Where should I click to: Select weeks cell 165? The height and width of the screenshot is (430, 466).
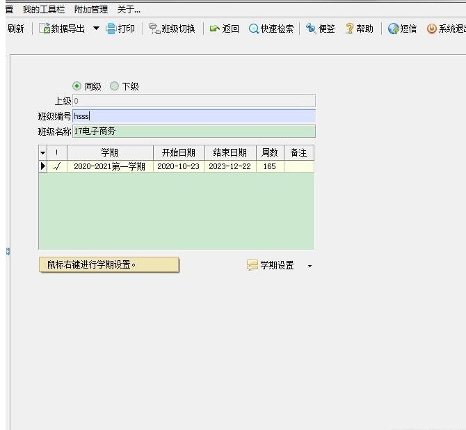[270, 166]
